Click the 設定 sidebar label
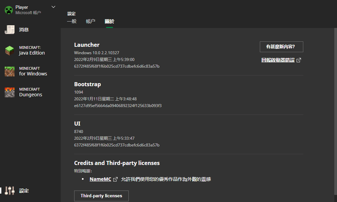Image resolution: width=337 pixels, height=202 pixels. (x=24, y=191)
